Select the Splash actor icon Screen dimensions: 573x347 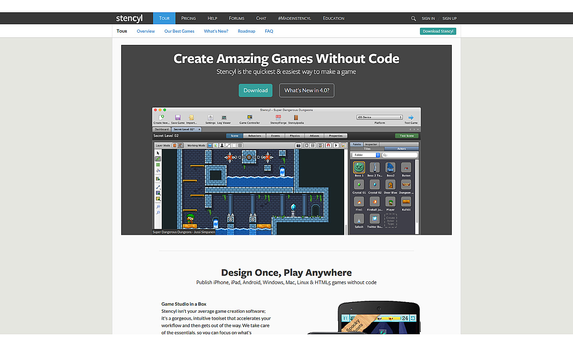click(359, 219)
